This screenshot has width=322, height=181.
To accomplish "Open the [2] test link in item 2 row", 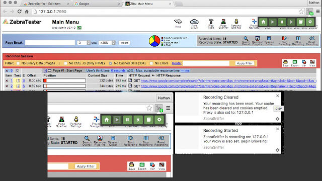I will (18, 86).
